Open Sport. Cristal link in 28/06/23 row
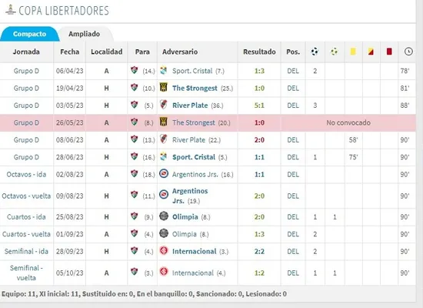The image size is (423, 308). [194, 157]
